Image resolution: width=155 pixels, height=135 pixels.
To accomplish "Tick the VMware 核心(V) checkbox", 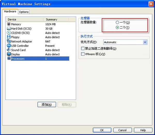I will (x=83, y=54).
